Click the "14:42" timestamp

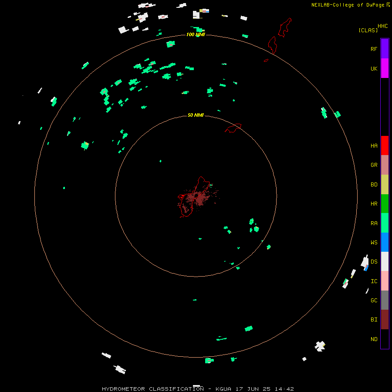pos(284,389)
